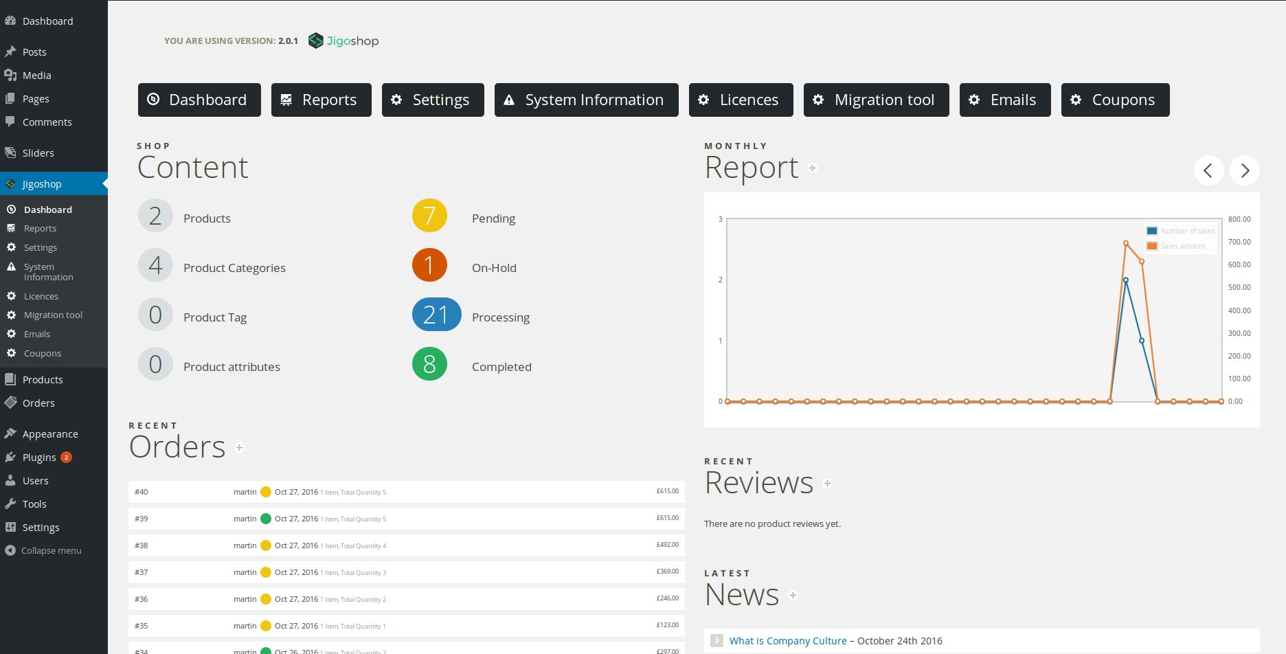1286x654 pixels.
Task: Click the Tools wrench icon
Action: pyautogui.click(x=10, y=504)
